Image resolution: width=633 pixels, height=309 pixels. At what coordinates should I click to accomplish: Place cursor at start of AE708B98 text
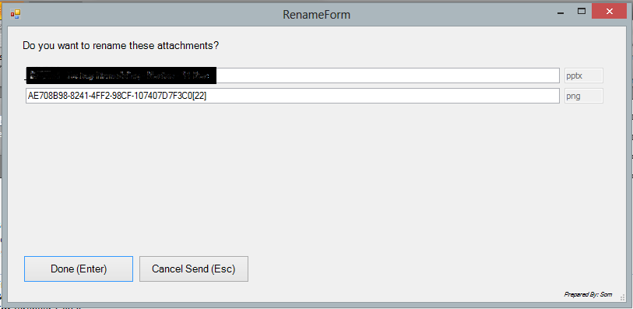click(28, 96)
